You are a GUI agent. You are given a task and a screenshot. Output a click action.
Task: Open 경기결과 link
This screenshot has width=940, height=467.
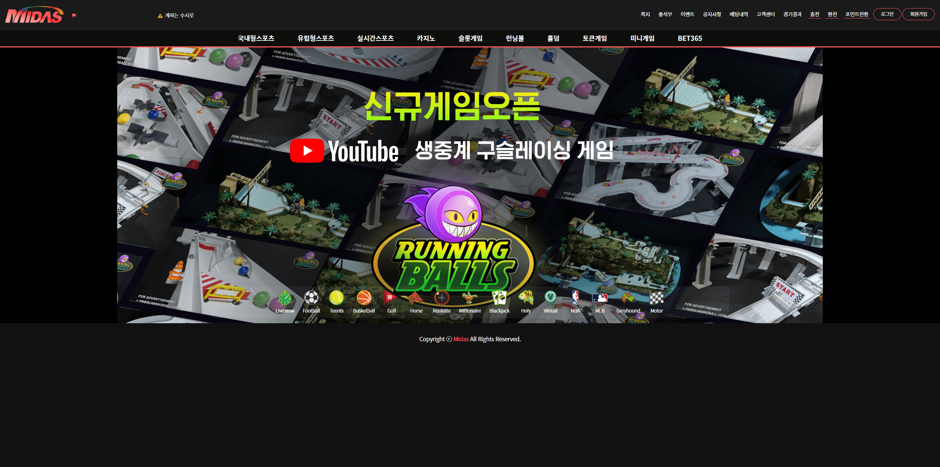click(792, 14)
